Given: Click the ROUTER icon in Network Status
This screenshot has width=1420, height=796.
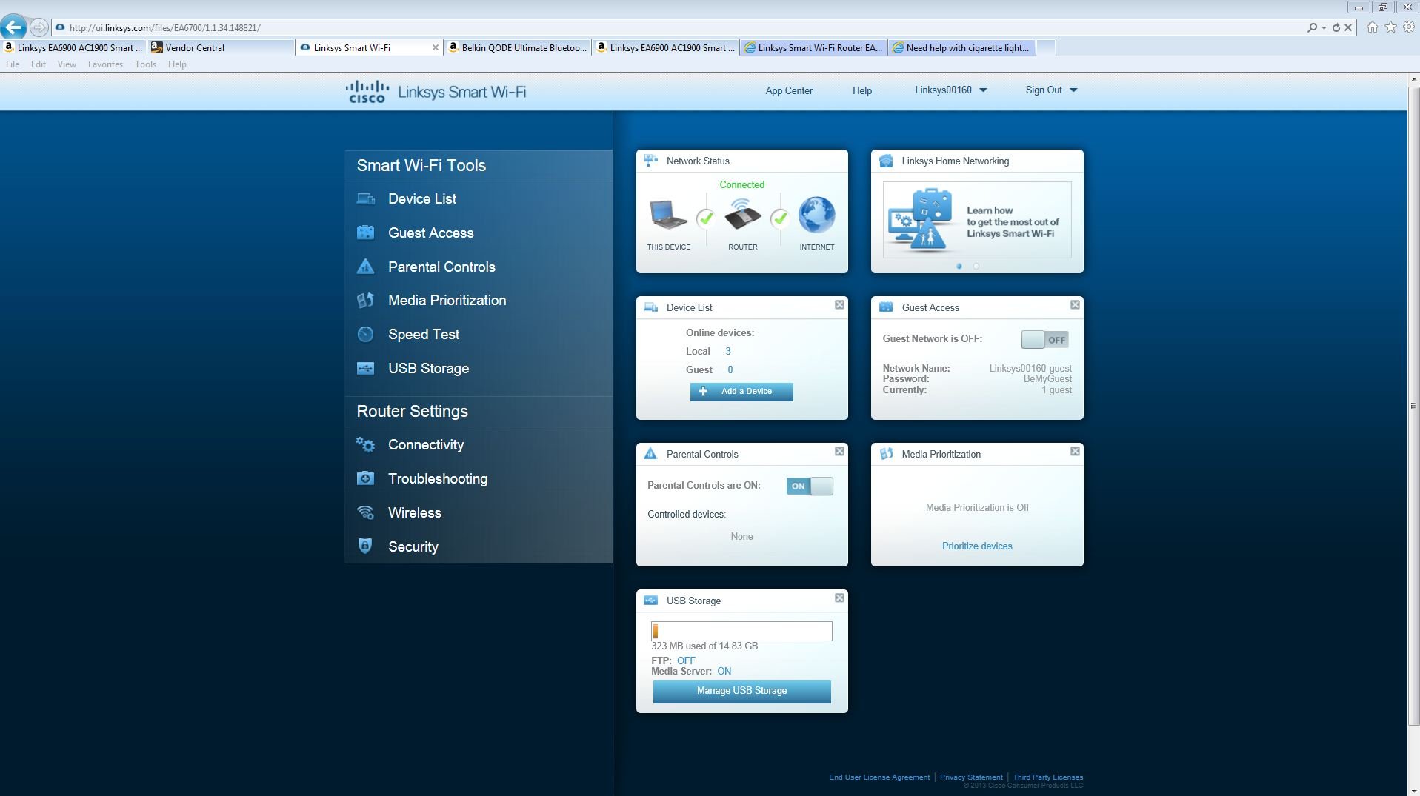Looking at the screenshot, I should pos(742,215).
